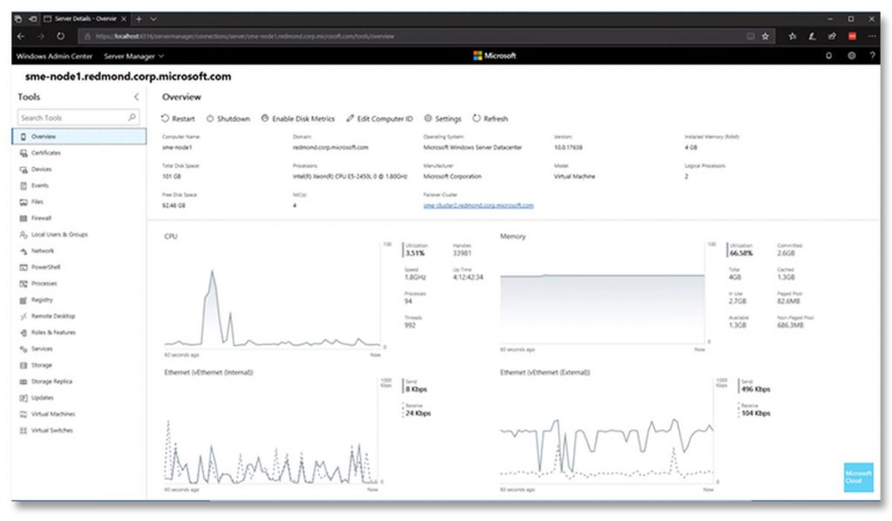Add this page to favorites with the star
Viewport: 892px width, 521px height.
tap(765, 37)
